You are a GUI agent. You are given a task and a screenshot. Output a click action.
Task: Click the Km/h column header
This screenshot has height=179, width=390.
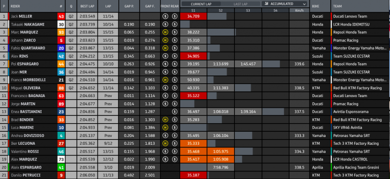click(299, 10)
